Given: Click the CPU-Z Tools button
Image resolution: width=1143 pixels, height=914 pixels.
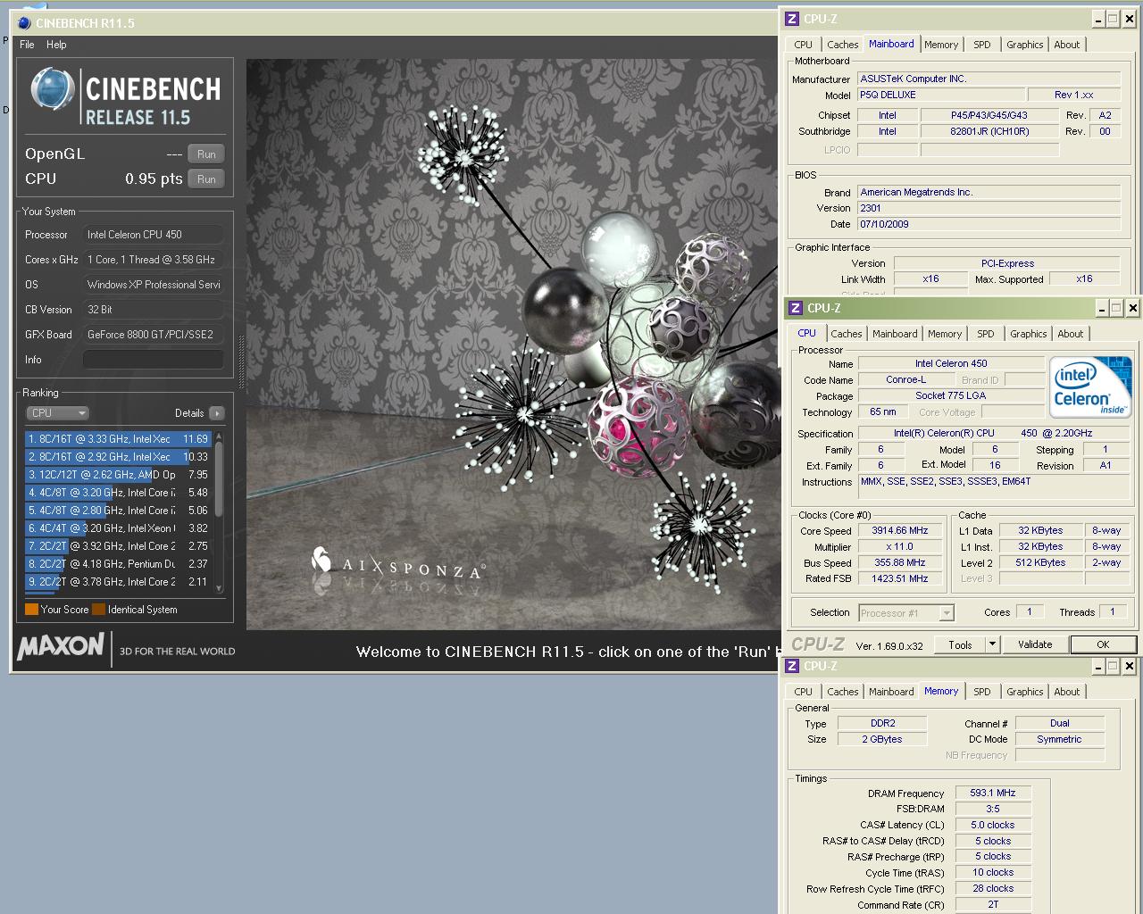Looking at the screenshot, I should click(961, 644).
